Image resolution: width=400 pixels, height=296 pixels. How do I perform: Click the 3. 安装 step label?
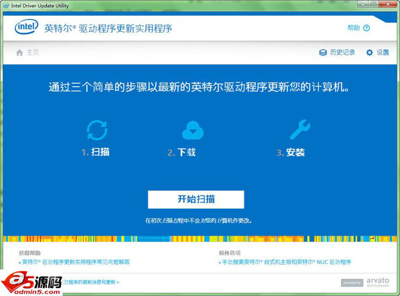click(x=290, y=153)
